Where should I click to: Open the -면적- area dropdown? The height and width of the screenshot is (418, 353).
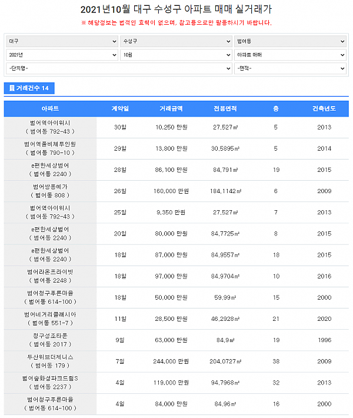tap(290, 68)
